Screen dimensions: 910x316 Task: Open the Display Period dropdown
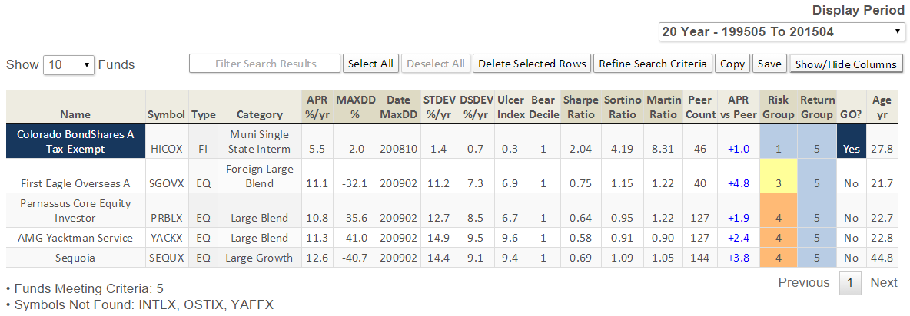pyautogui.click(x=782, y=31)
